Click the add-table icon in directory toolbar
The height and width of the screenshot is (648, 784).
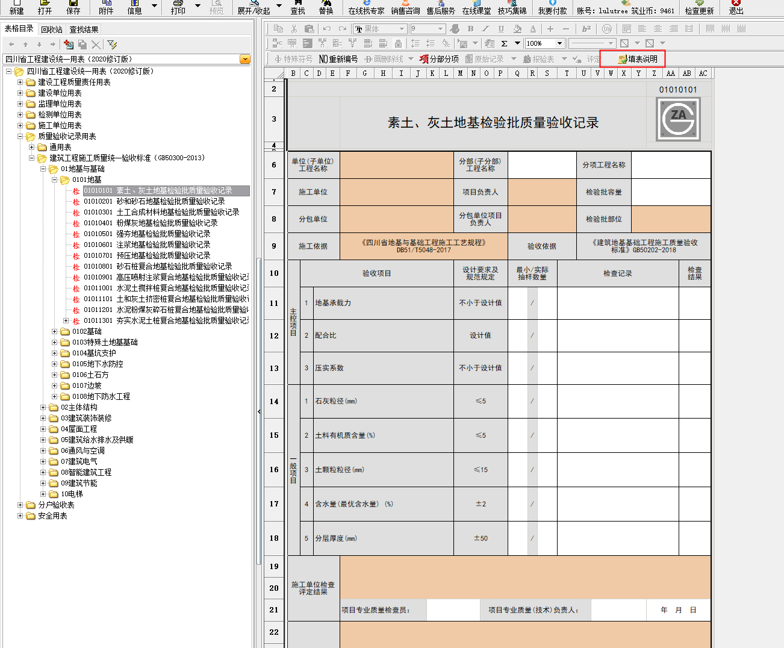point(69,45)
